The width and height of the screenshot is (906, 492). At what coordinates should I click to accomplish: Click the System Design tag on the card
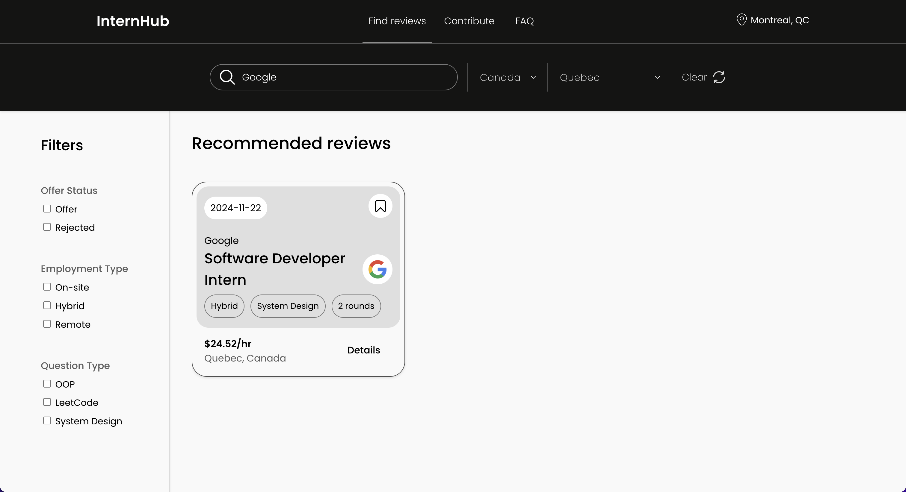click(287, 306)
